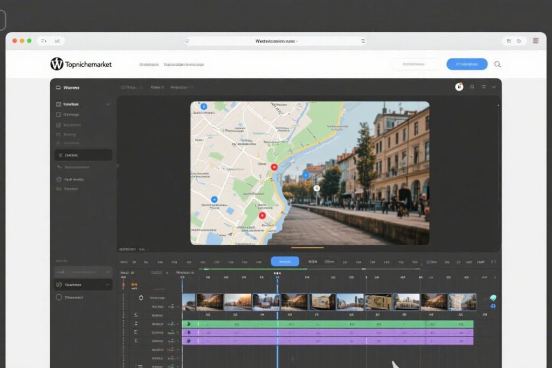Image resolution: width=552 pixels, height=368 pixels.
Task: Select the green audio track clip
Action: pyautogui.click(x=327, y=324)
